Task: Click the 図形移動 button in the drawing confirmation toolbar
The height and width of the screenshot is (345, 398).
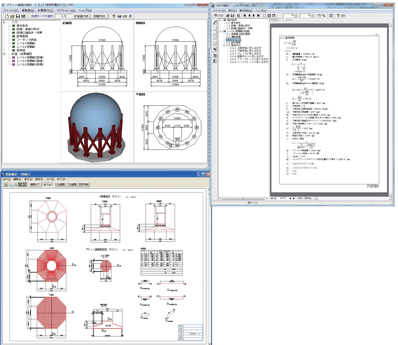Action: pyautogui.click(x=84, y=185)
